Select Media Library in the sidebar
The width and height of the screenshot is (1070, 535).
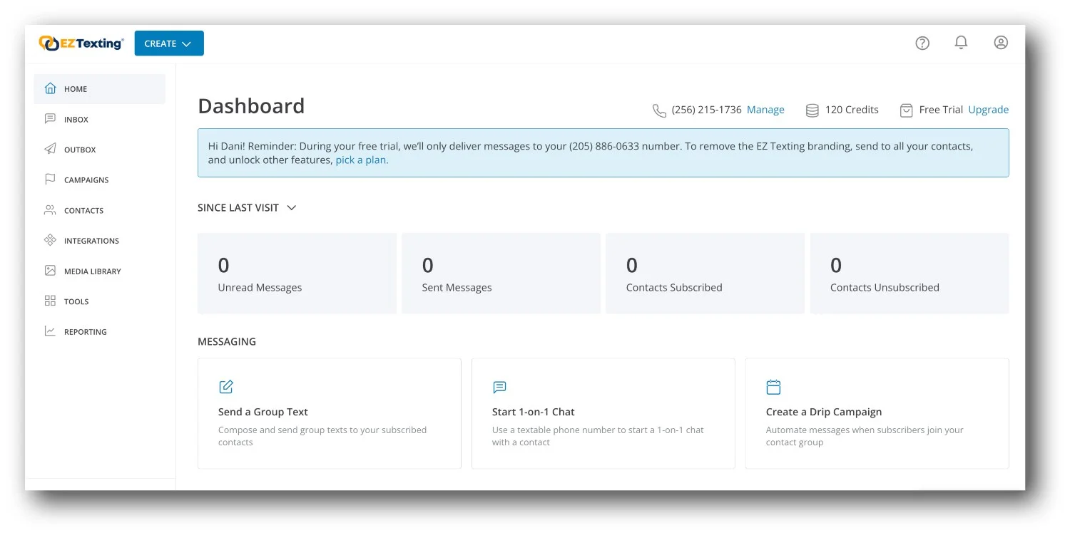[x=92, y=271]
